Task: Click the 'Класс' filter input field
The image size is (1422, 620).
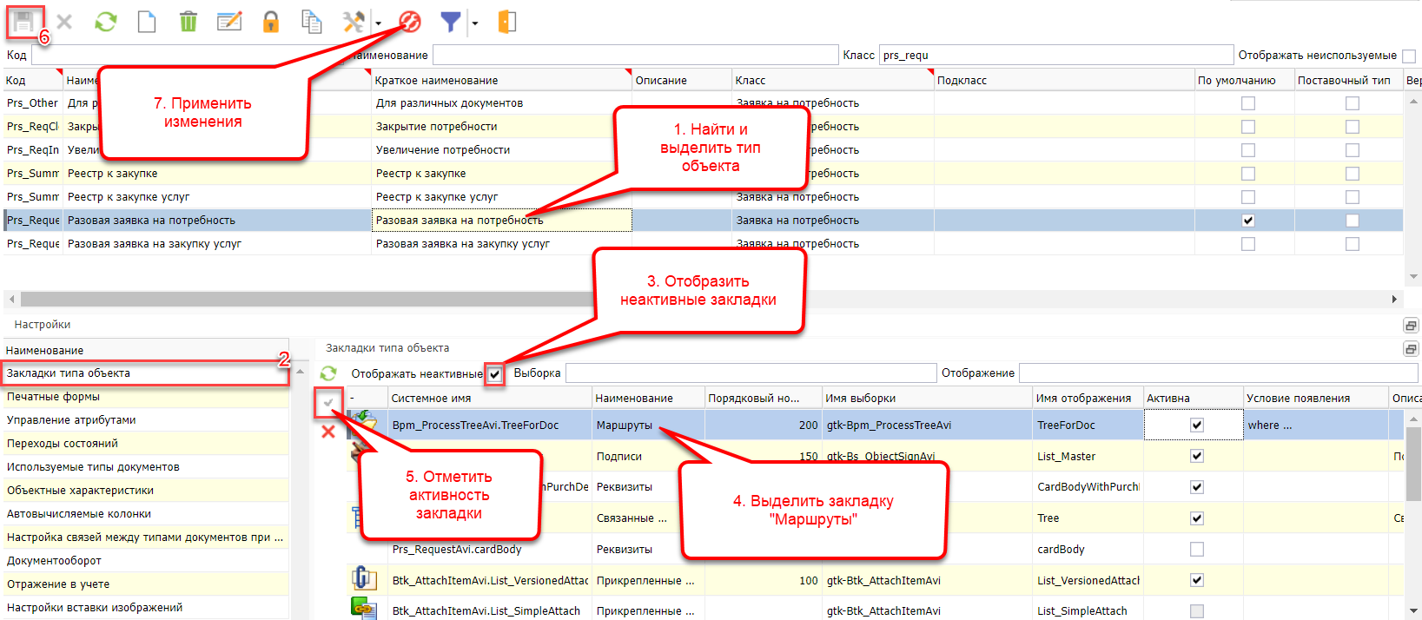Action: pyautogui.click(x=1055, y=56)
